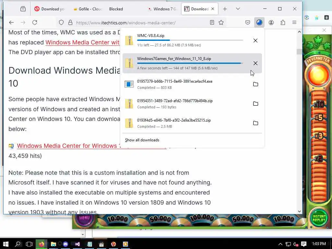The height and width of the screenshot is (249, 332).
Task: Bookmark this page with the star
Action: (x=221, y=22)
